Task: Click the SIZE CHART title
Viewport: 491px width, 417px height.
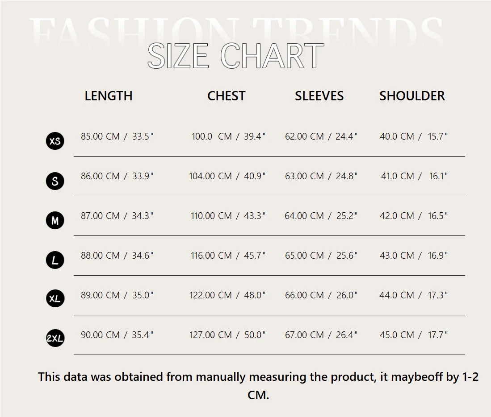Action: tap(235, 56)
